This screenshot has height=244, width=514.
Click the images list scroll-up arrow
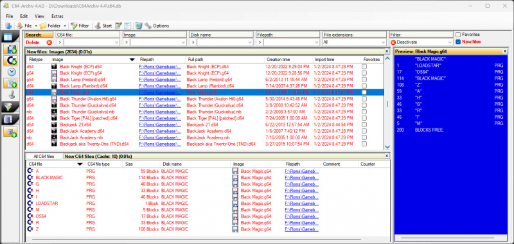pos(387,59)
